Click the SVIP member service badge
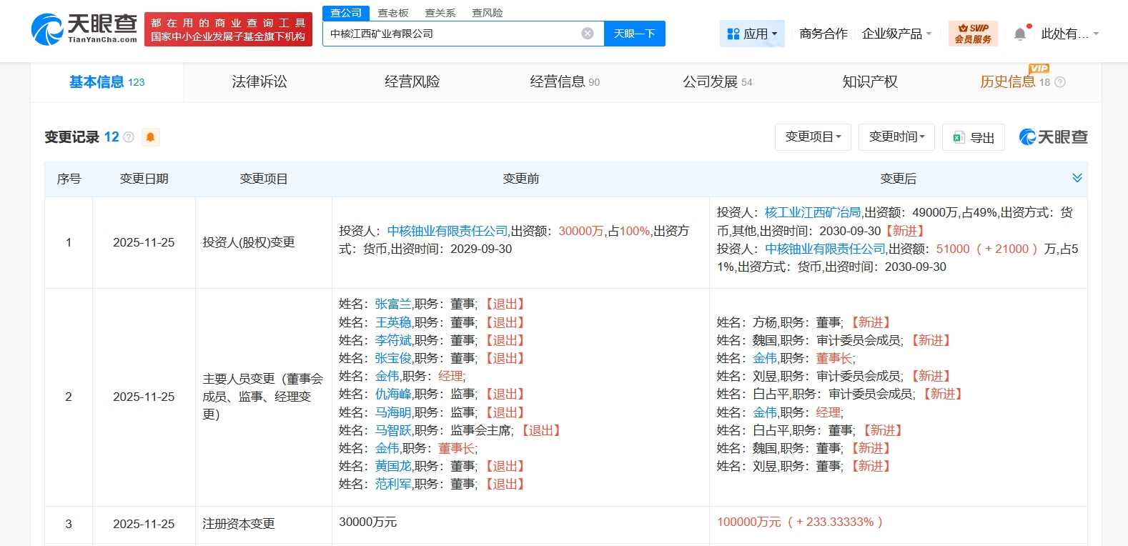Image resolution: width=1128 pixels, height=546 pixels. coord(973,34)
